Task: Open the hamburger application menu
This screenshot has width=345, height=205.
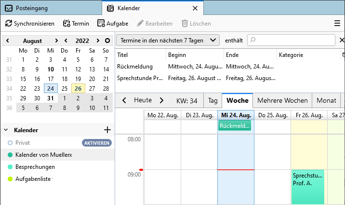Action: (337, 23)
